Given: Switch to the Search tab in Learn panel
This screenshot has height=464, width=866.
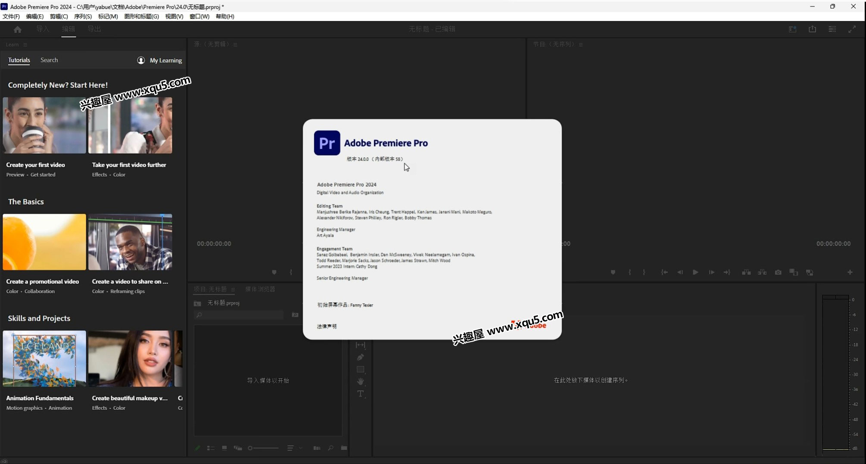Looking at the screenshot, I should tap(49, 60).
